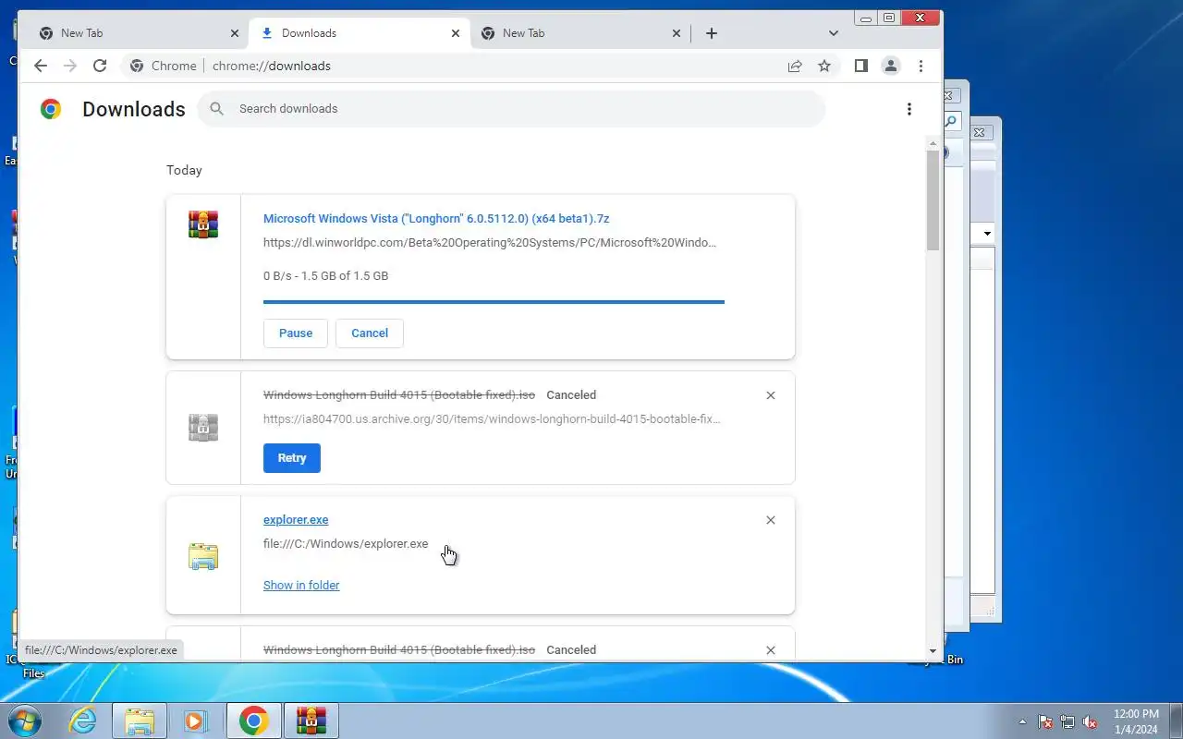Image resolution: width=1183 pixels, height=739 pixels.
Task: Click the faded icon of the first canceled ISO
Action: 203,428
